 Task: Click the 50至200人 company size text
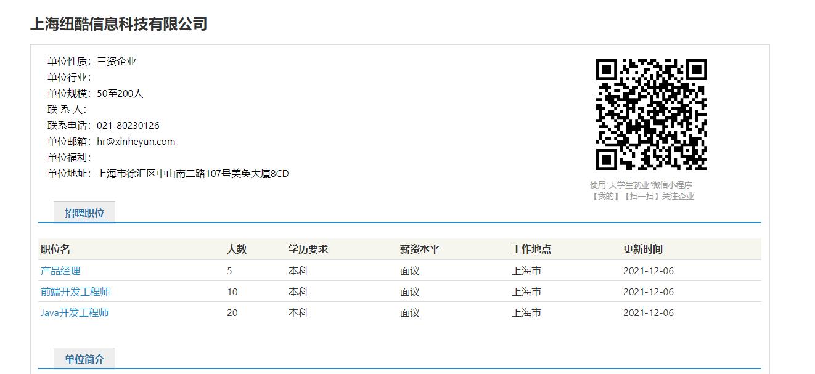(x=120, y=94)
